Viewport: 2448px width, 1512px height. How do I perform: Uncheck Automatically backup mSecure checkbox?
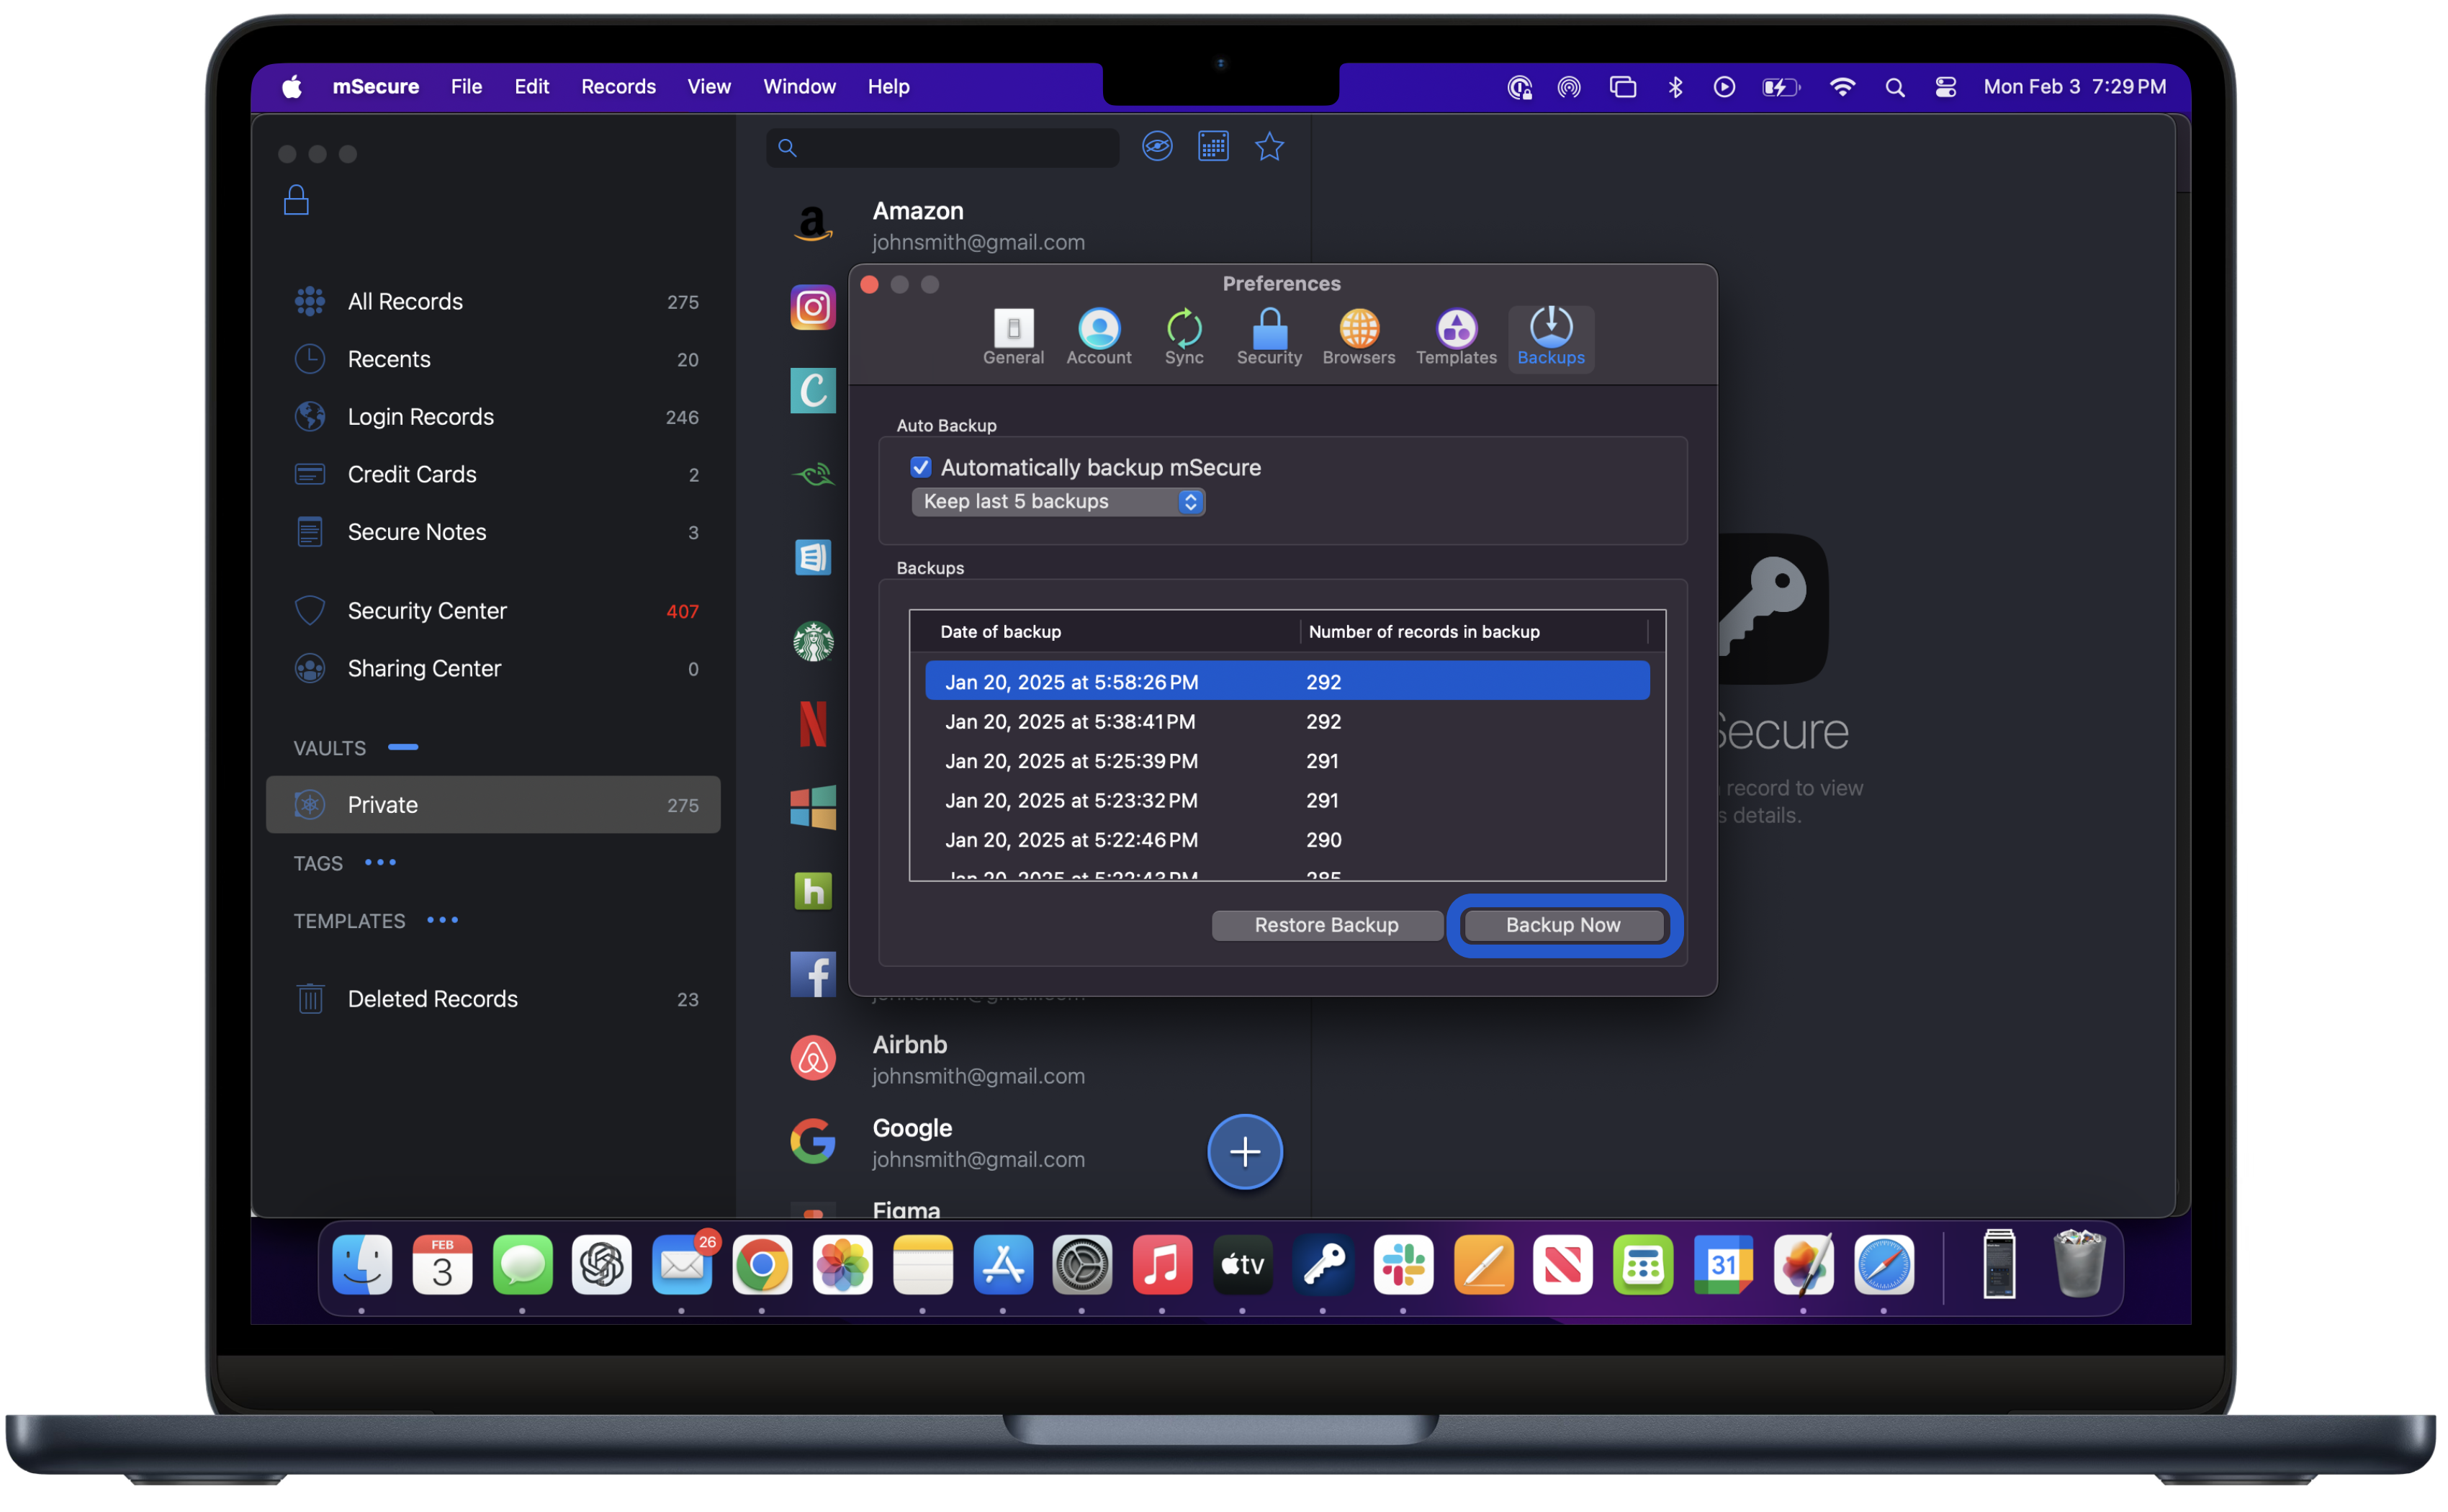click(x=921, y=468)
